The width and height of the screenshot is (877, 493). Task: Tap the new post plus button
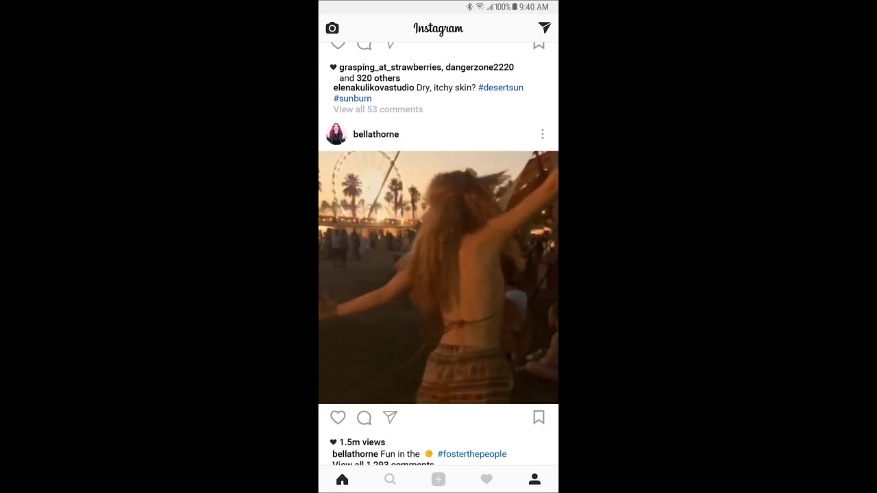(438, 479)
